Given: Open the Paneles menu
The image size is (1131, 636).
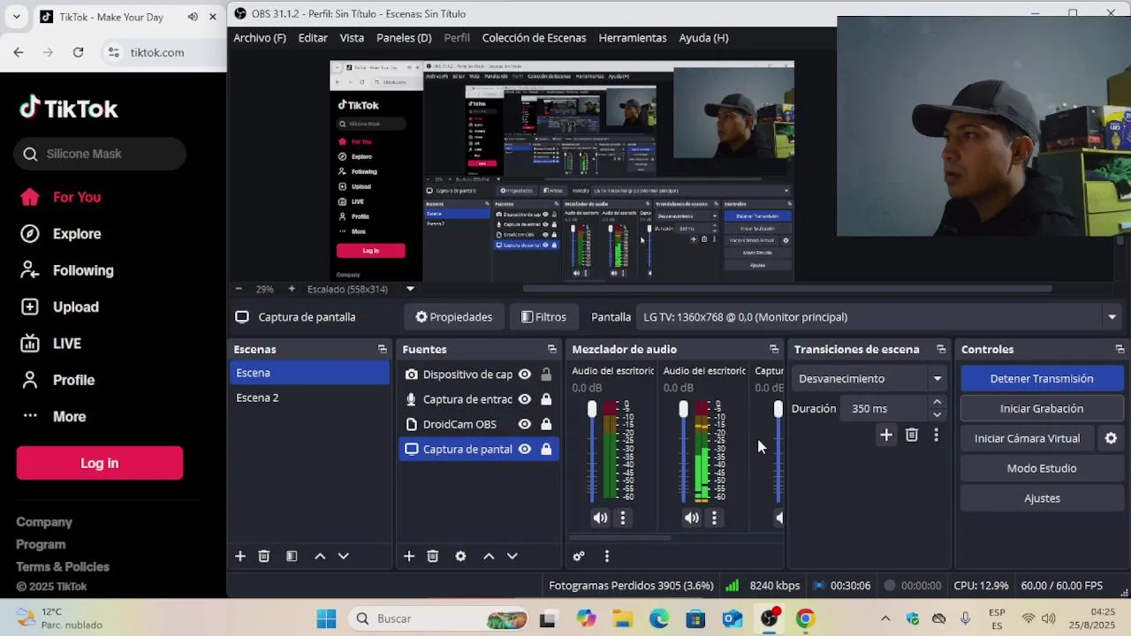Looking at the screenshot, I should (x=404, y=38).
